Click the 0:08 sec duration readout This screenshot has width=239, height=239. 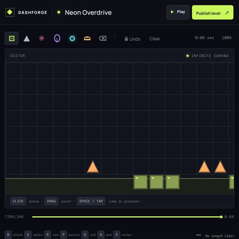point(205,38)
